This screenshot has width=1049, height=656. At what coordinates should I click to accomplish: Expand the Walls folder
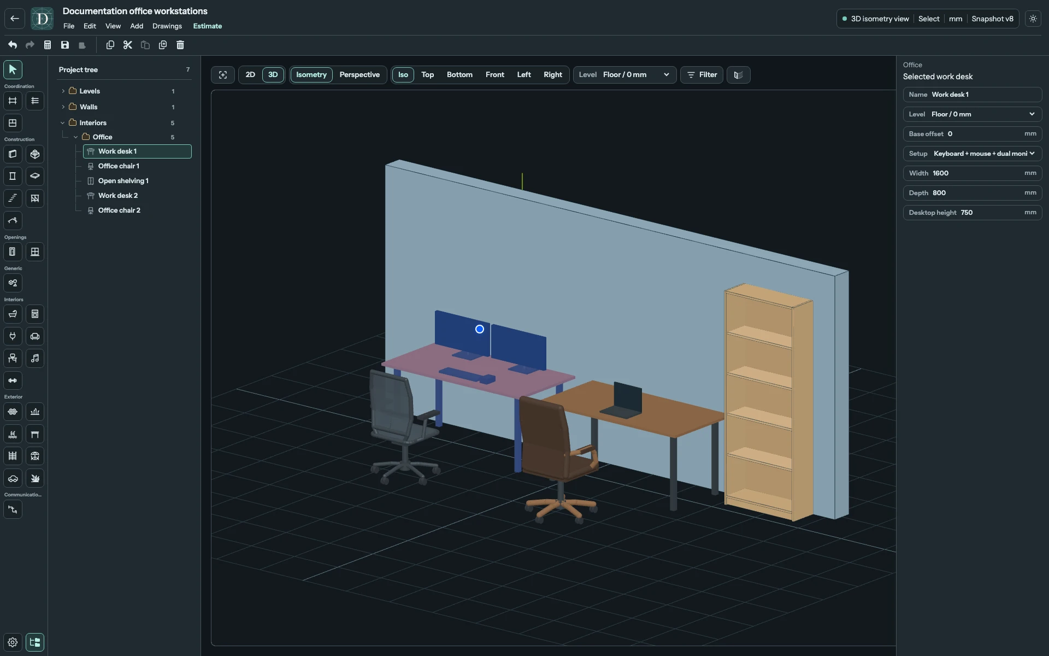click(x=63, y=107)
